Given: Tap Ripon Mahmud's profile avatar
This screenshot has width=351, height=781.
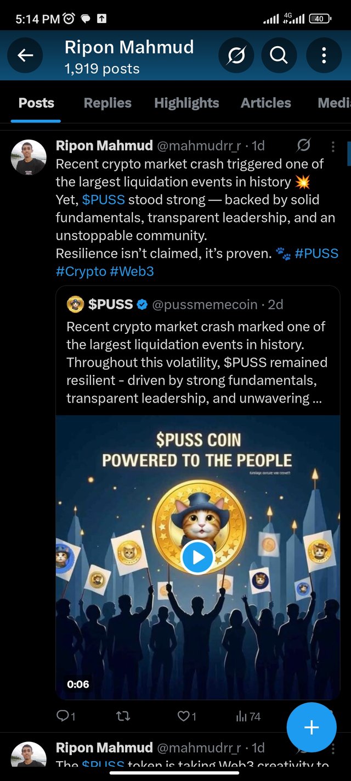Looking at the screenshot, I should coord(29,157).
